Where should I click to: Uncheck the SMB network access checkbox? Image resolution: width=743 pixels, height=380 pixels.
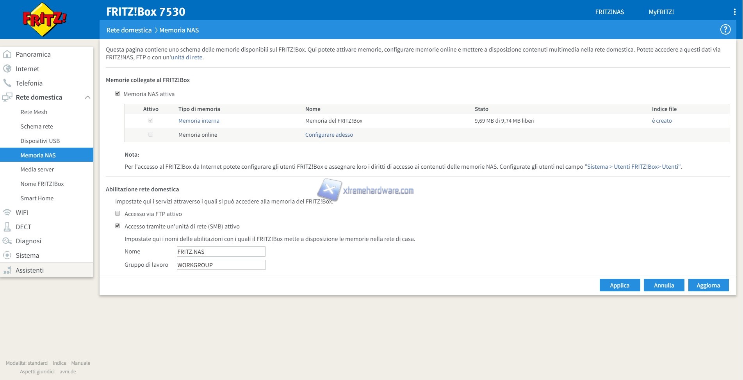coord(118,226)
